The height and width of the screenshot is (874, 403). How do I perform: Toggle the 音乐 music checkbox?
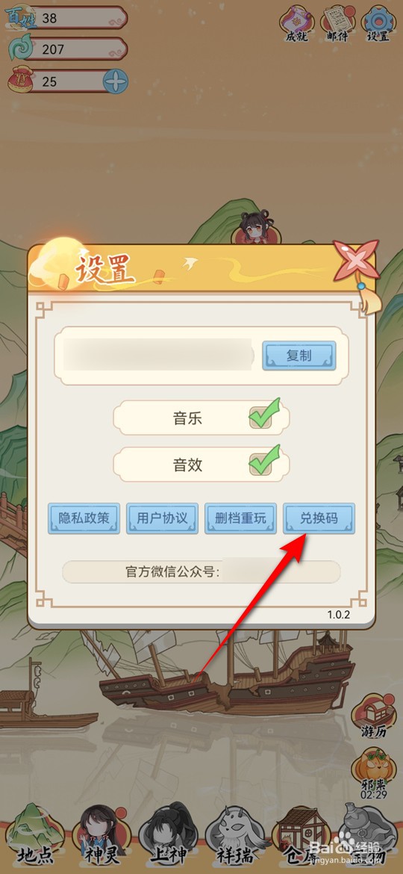(262, 415)
